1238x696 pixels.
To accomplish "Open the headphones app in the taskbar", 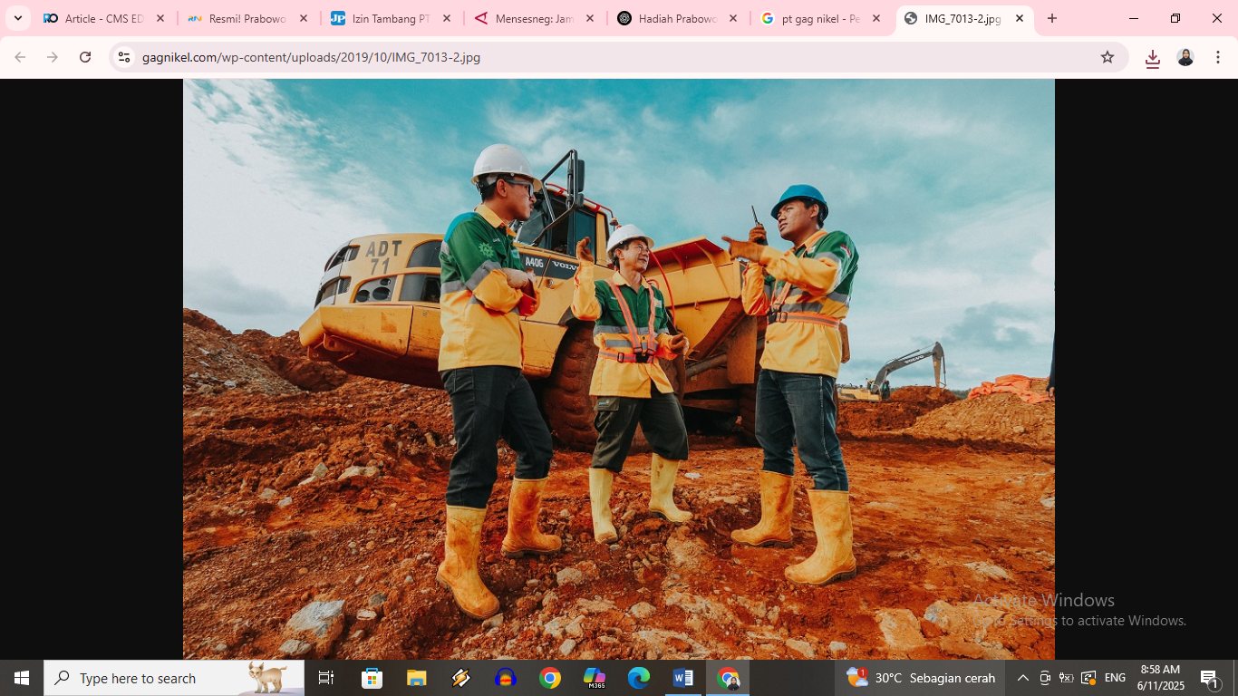I will tap(505, 678).
